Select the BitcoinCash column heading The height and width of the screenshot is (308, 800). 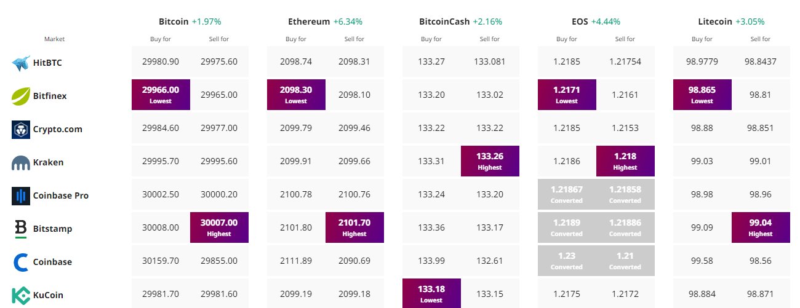[x=444, y=22]
